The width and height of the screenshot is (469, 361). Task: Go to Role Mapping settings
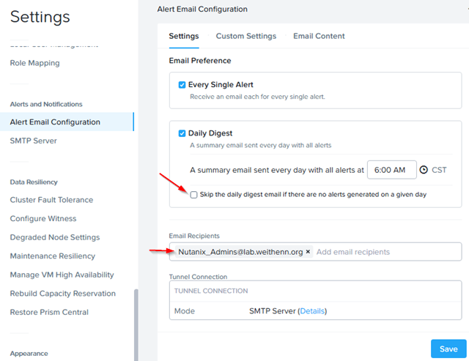click(34, 63)
